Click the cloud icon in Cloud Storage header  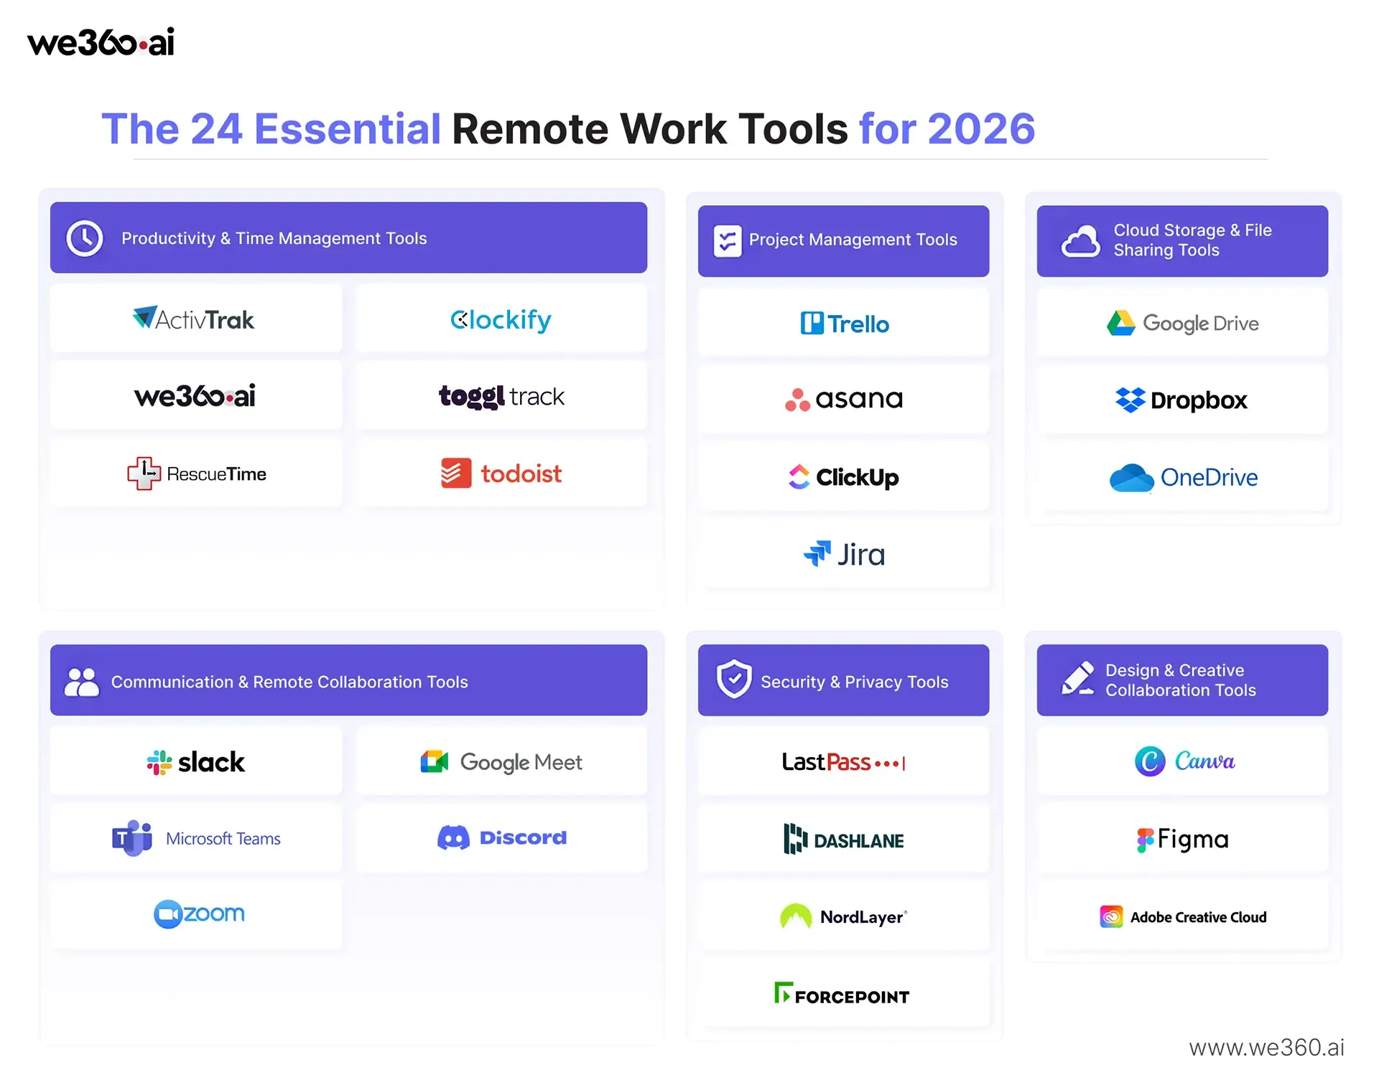coord(1080,242)
